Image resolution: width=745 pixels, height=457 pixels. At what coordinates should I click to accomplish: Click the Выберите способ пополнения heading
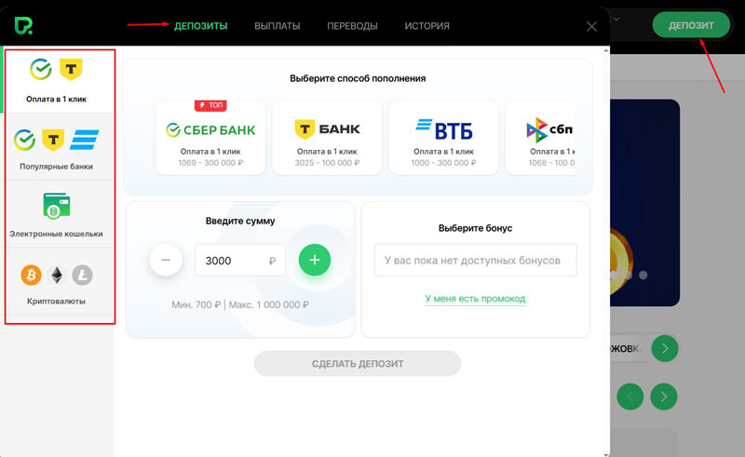coord(358,78)
